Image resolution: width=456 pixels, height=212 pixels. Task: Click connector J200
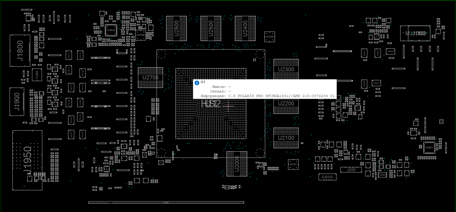click(351, 170)
